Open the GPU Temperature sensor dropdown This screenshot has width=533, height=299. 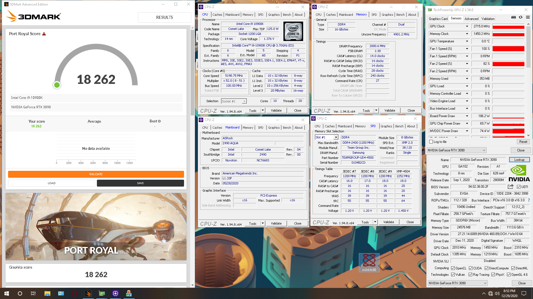467,41
